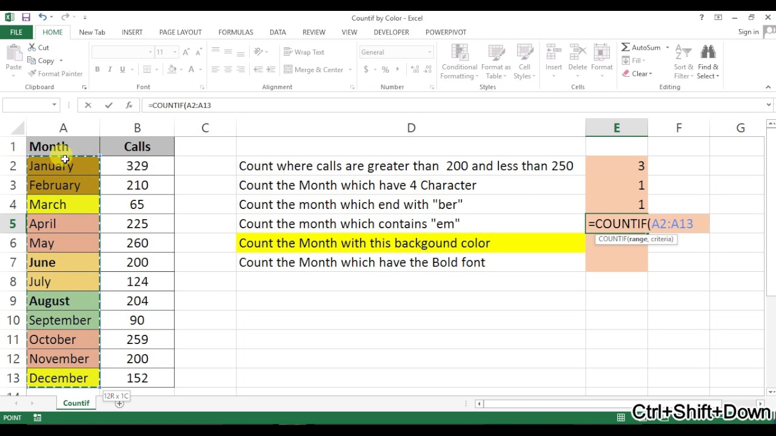Click the Delete cells icon
Image resolution: width=776 pixels, height=436 pixels.
(x=578, y=53)
